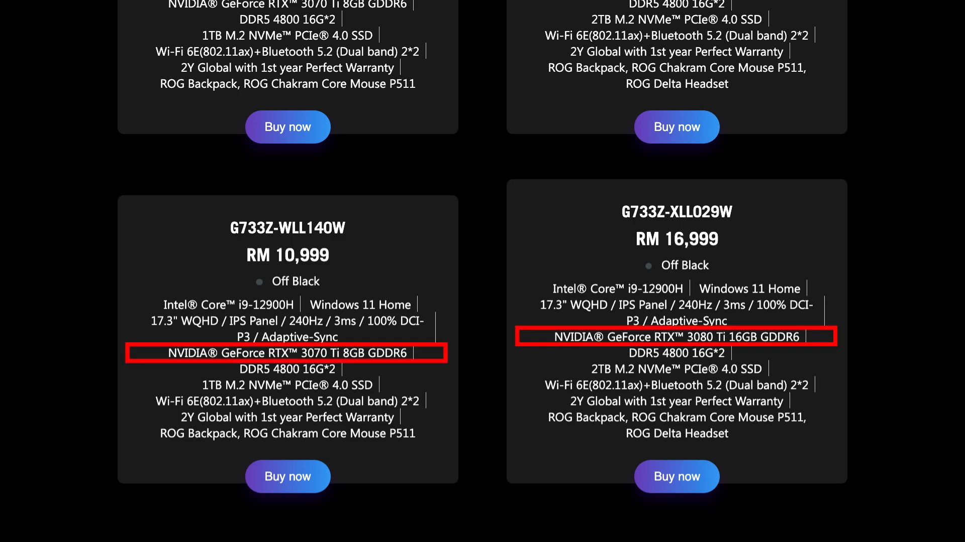
Task: Click 1TB M.2 NVMe SSD spec in WLL140W card
Action: (287, 385)
